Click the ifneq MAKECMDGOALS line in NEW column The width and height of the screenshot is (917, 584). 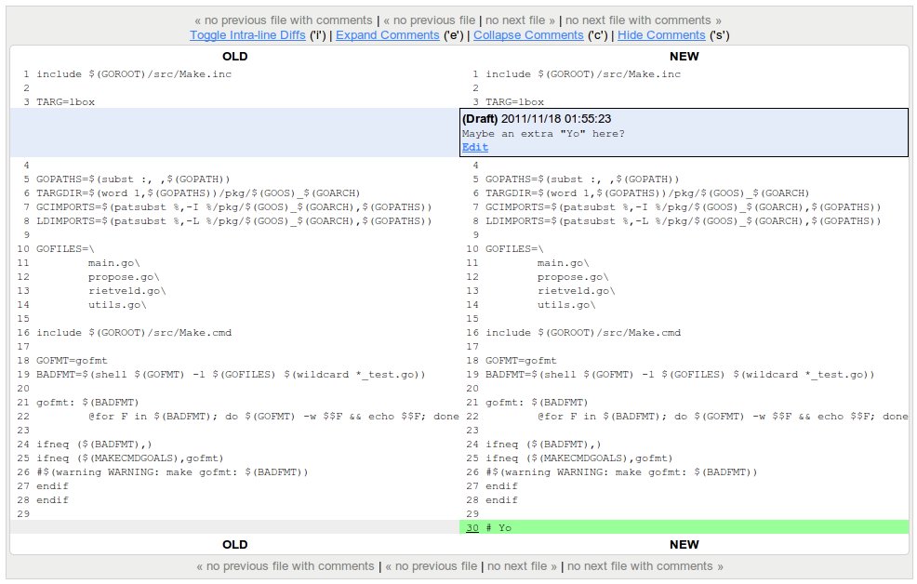579,458
